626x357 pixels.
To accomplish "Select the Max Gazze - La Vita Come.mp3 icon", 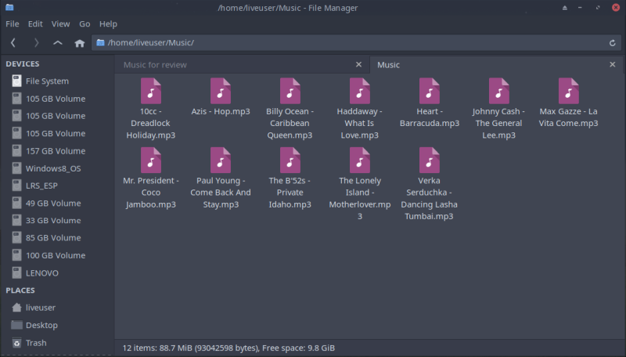I will point(569,91).
